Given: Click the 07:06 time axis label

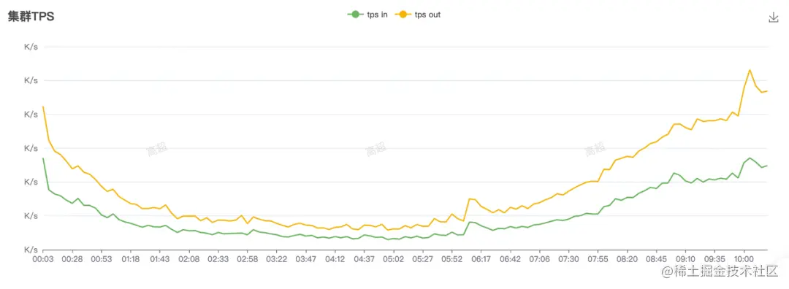Looking at the screenshot, I should [x=539, y=259].
